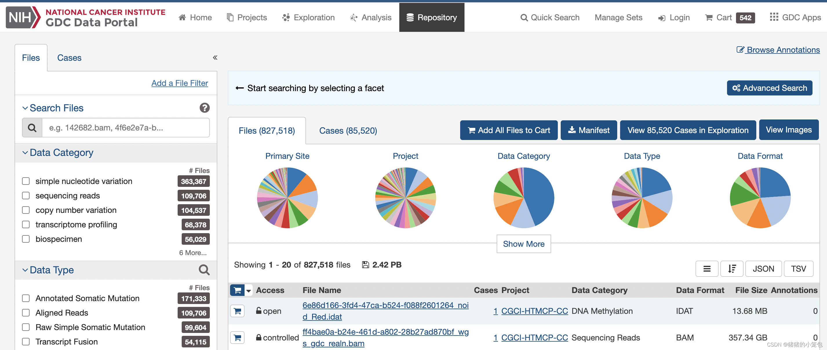The height and width of the screenshot is (350, 827).
Task: Click the Advanced Search button
Action: point(769,88)
